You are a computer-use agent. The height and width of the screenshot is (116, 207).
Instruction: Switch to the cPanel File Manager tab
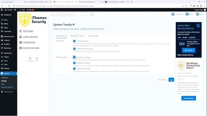pos(91,2)
